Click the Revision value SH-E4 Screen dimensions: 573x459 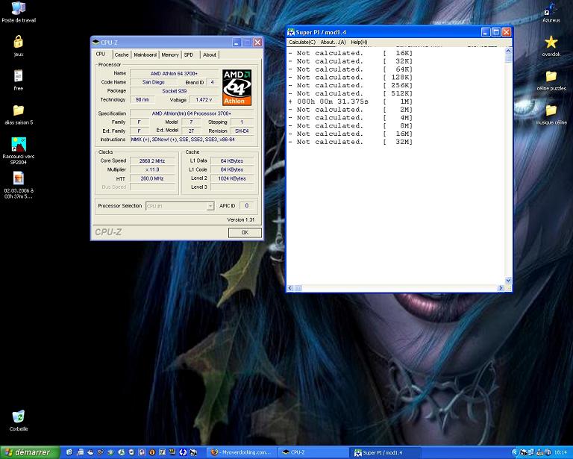pos(242,131)
